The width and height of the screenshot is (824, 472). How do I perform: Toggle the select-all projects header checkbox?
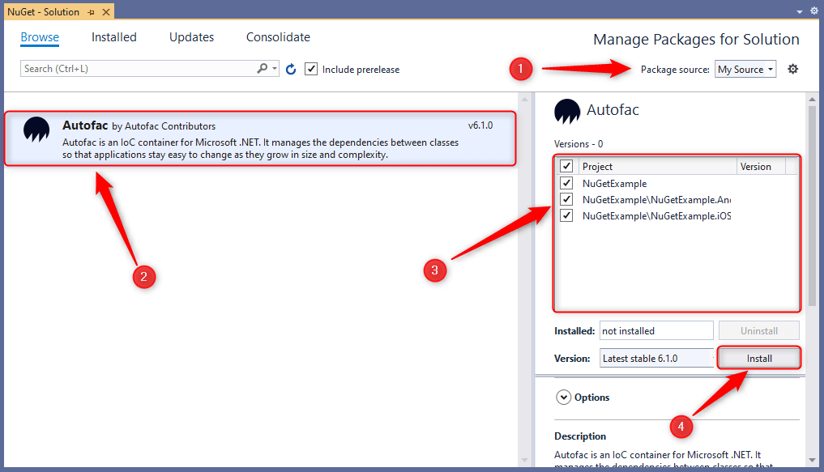point(566,166)
